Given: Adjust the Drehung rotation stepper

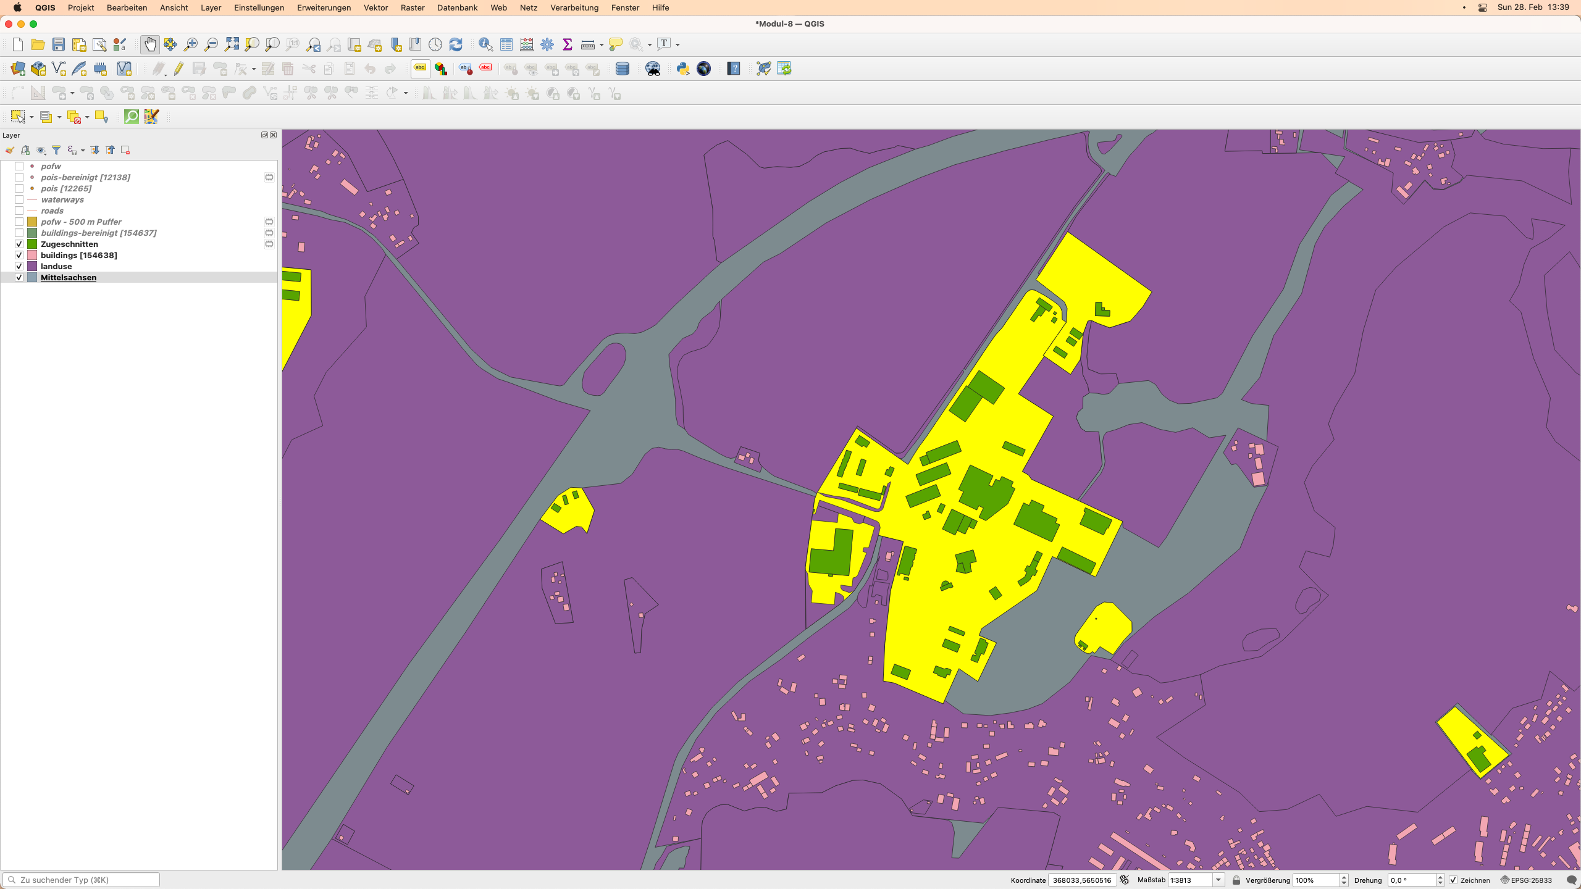Looking at the screenshot, I should coord(1440,880).
